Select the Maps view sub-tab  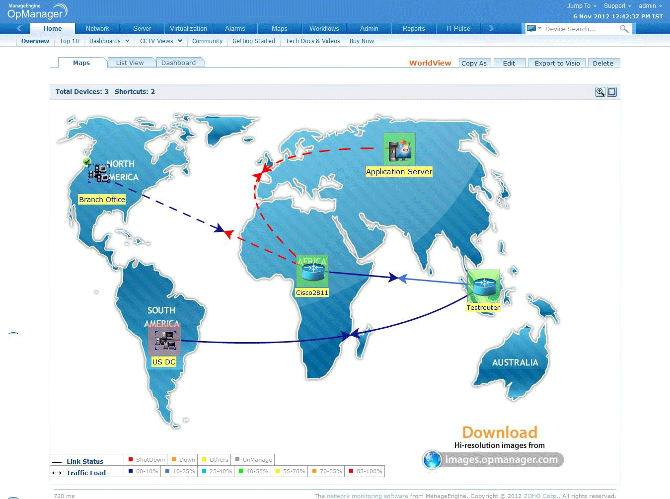click(x=81, y=63)
